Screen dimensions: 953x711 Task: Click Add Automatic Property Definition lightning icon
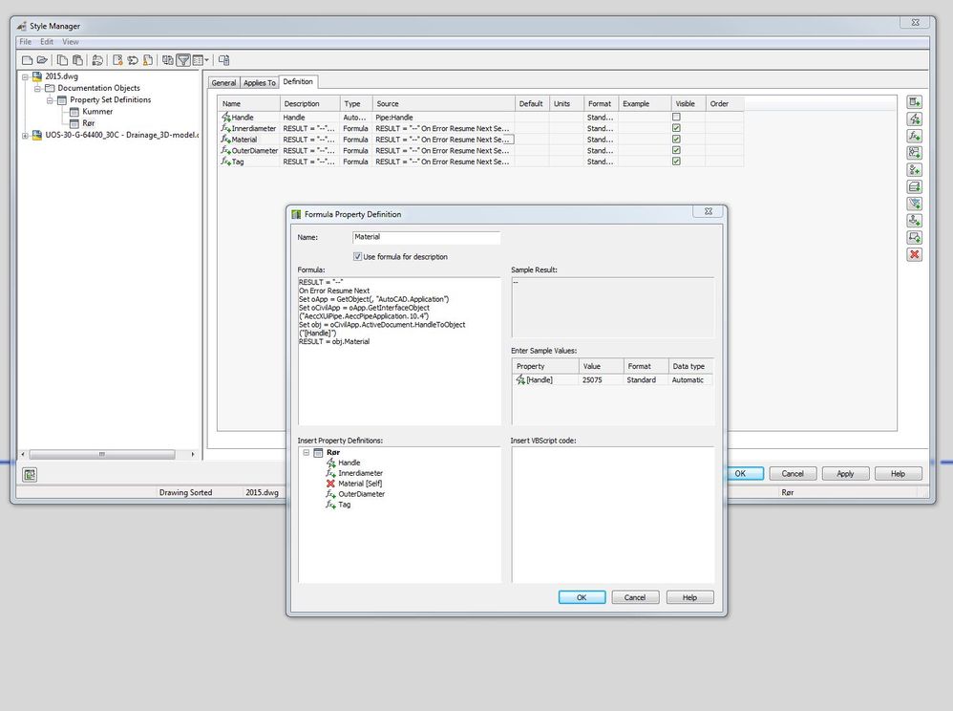914,119
